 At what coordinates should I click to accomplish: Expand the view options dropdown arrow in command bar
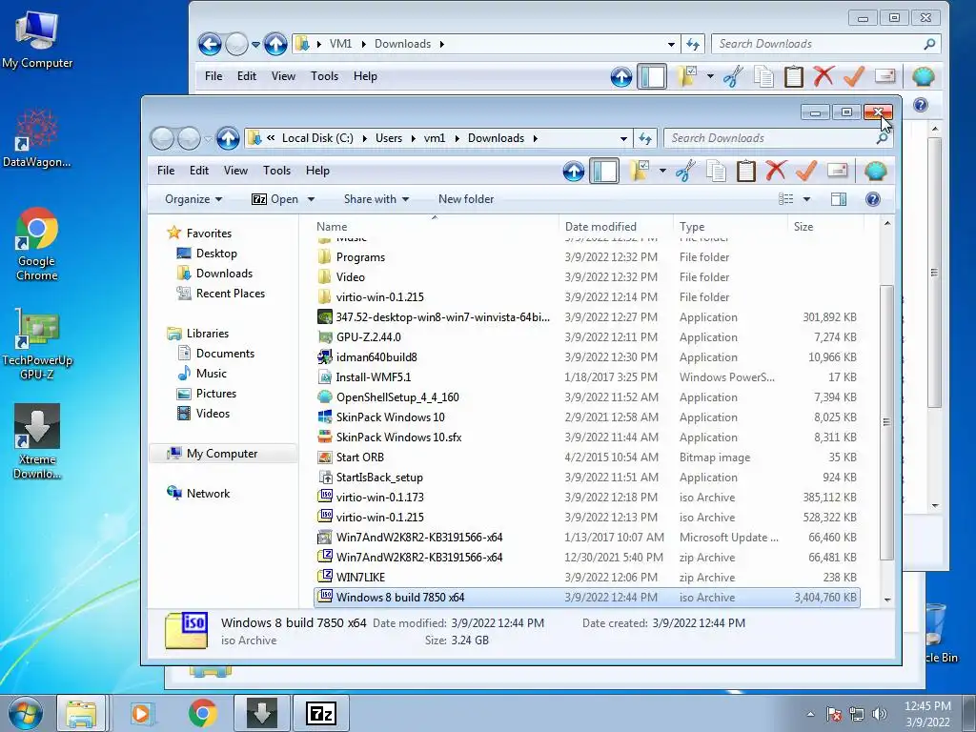806,199
